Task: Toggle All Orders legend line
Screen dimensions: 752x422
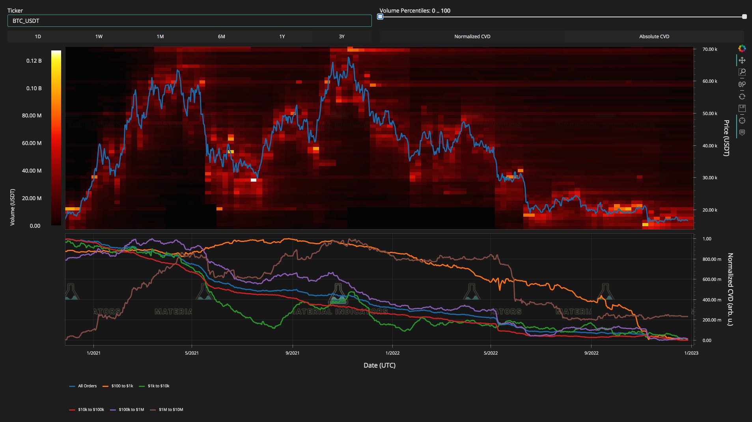Action: point(83,386)
